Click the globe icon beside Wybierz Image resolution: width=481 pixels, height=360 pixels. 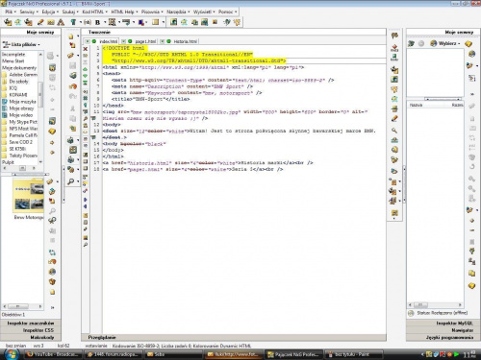[434, 43]
